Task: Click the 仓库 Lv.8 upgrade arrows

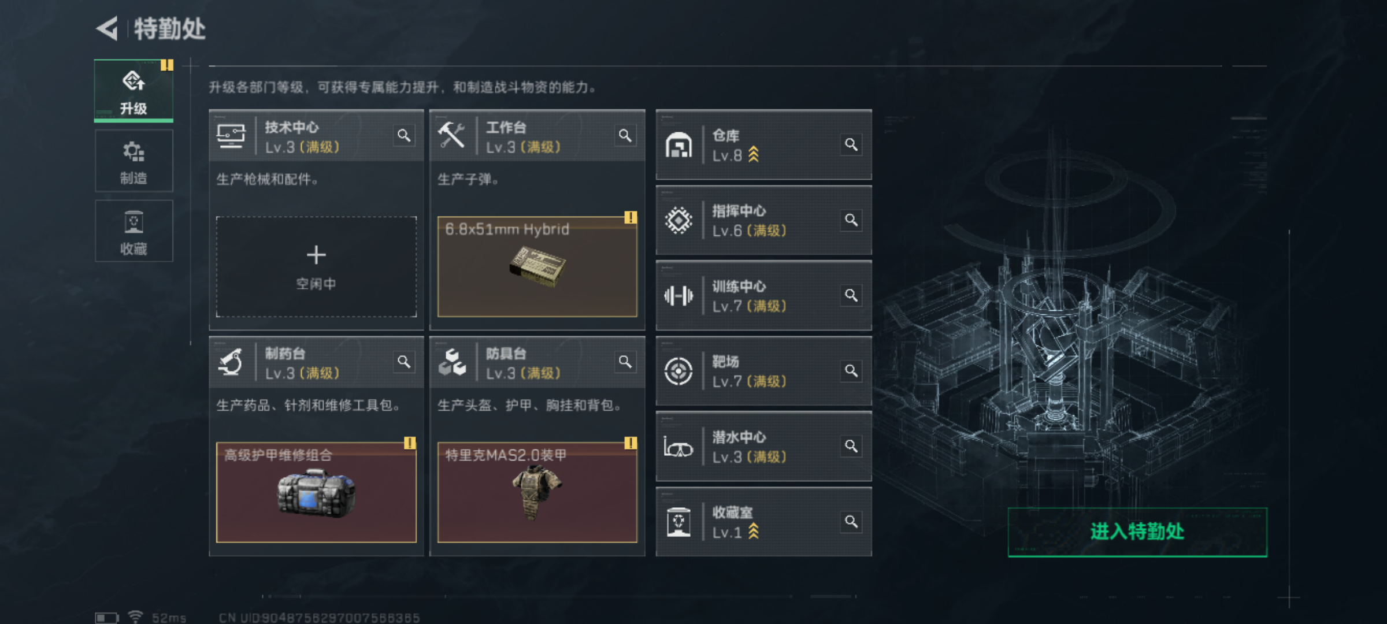Action: 754,155
